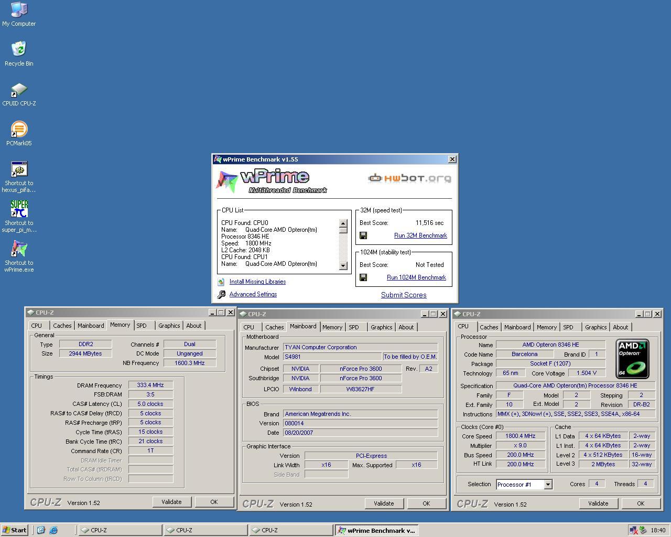
Task: Click the Model field S4981
Action: coord(332,357)
